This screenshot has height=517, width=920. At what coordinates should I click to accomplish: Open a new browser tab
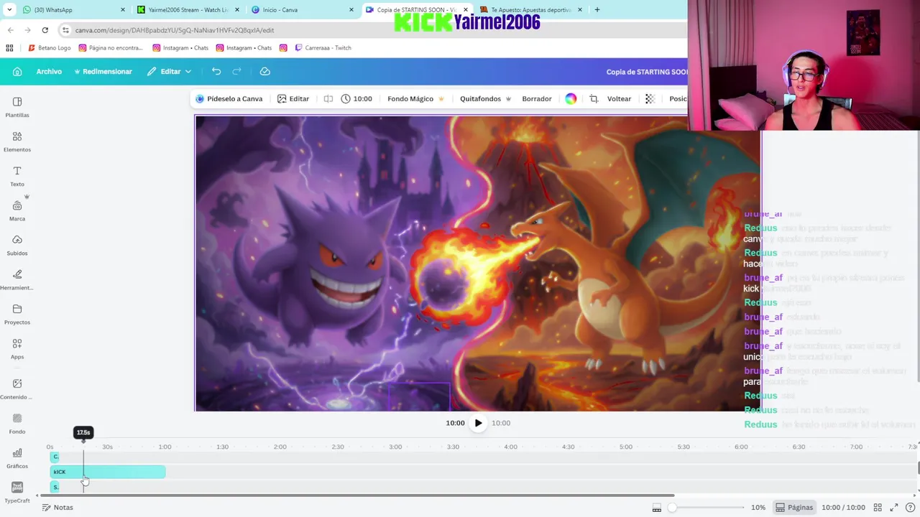point(597,10)
